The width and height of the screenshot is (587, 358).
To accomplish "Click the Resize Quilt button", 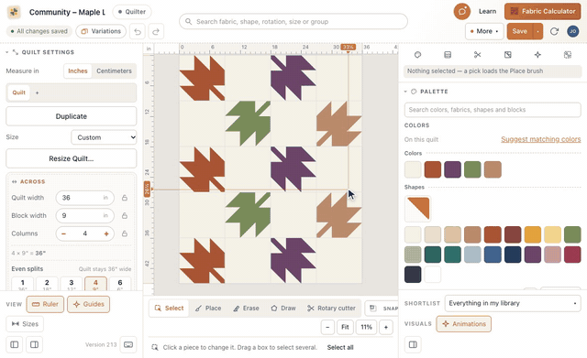I will pos(72,158).
